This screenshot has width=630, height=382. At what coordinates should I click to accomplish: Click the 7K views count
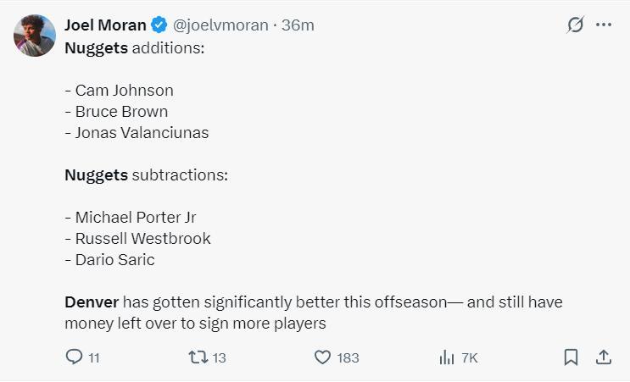point(469,358)
